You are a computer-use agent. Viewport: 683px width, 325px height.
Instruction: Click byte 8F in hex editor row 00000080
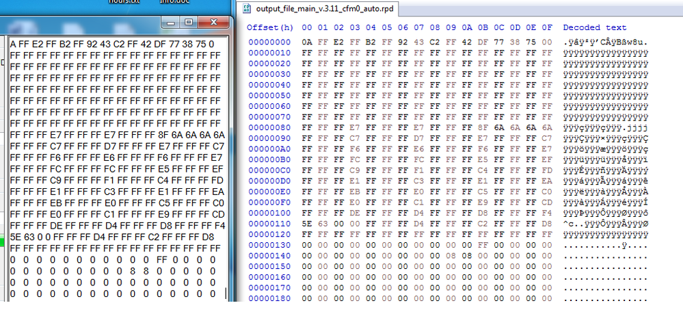pos(483,128)
